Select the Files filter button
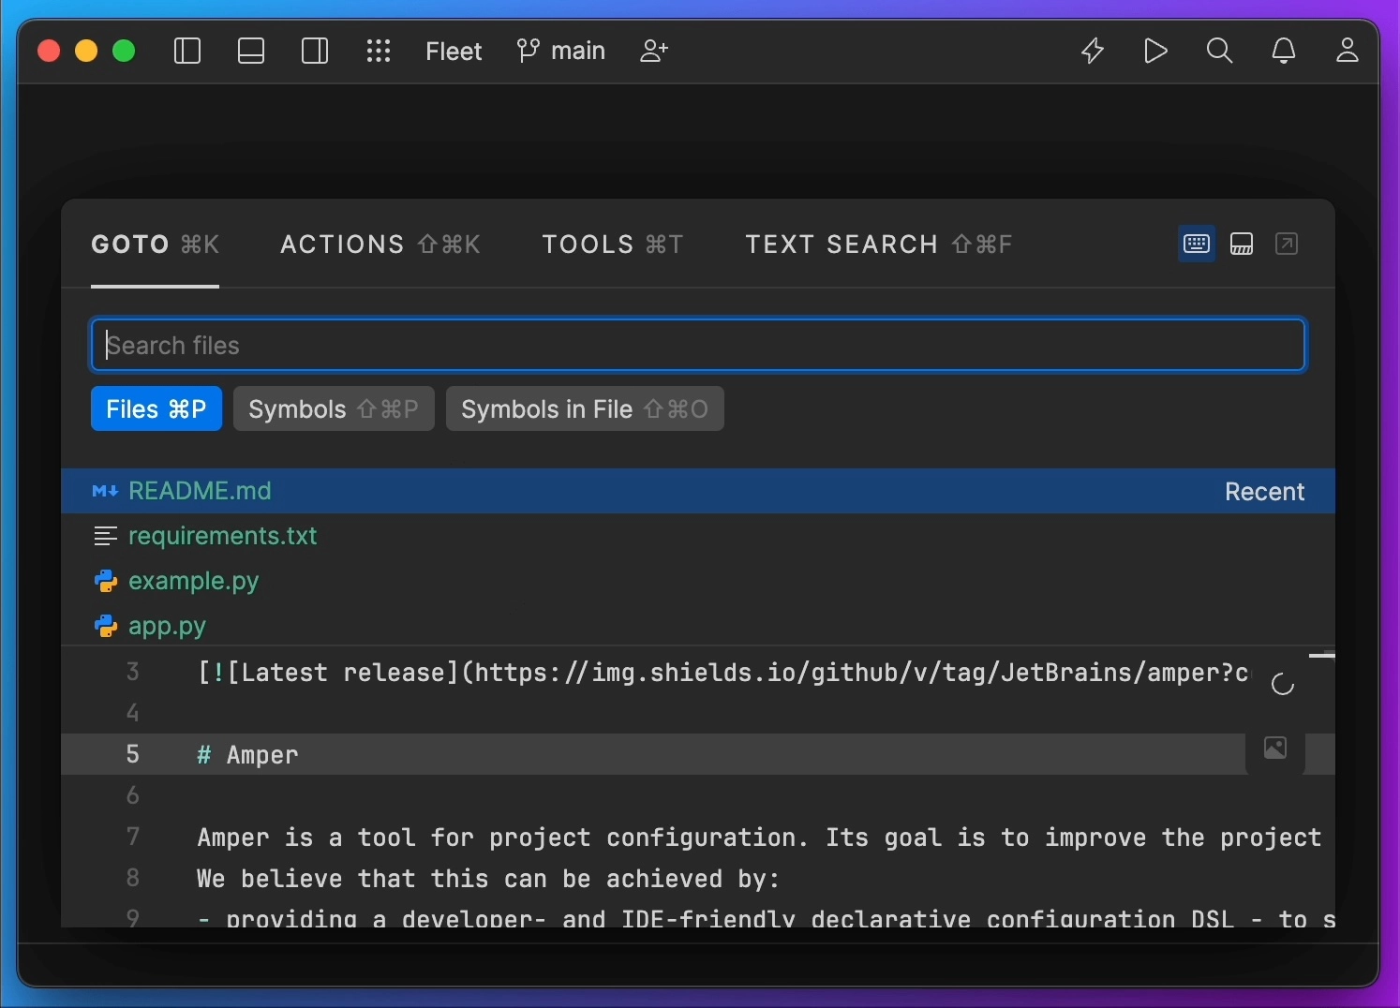This screenshot has height=1008, width=1400. click(x=156, y=409)
